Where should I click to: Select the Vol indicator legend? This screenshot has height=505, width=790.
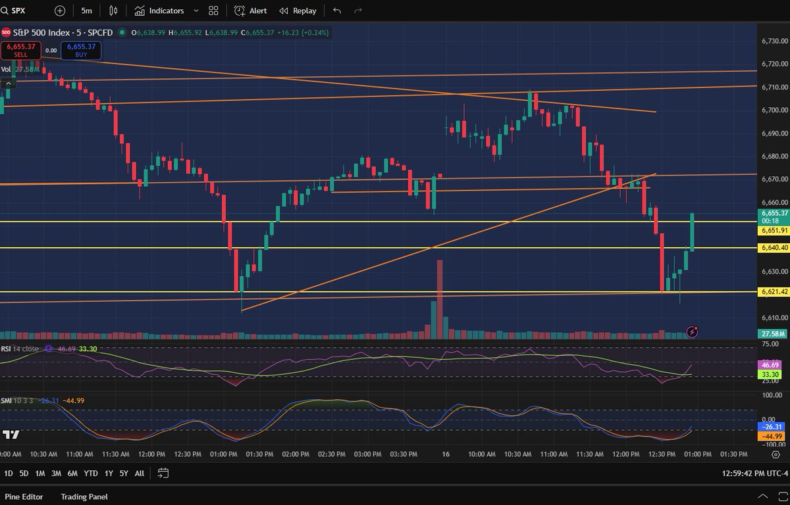(x=6, y=69)
